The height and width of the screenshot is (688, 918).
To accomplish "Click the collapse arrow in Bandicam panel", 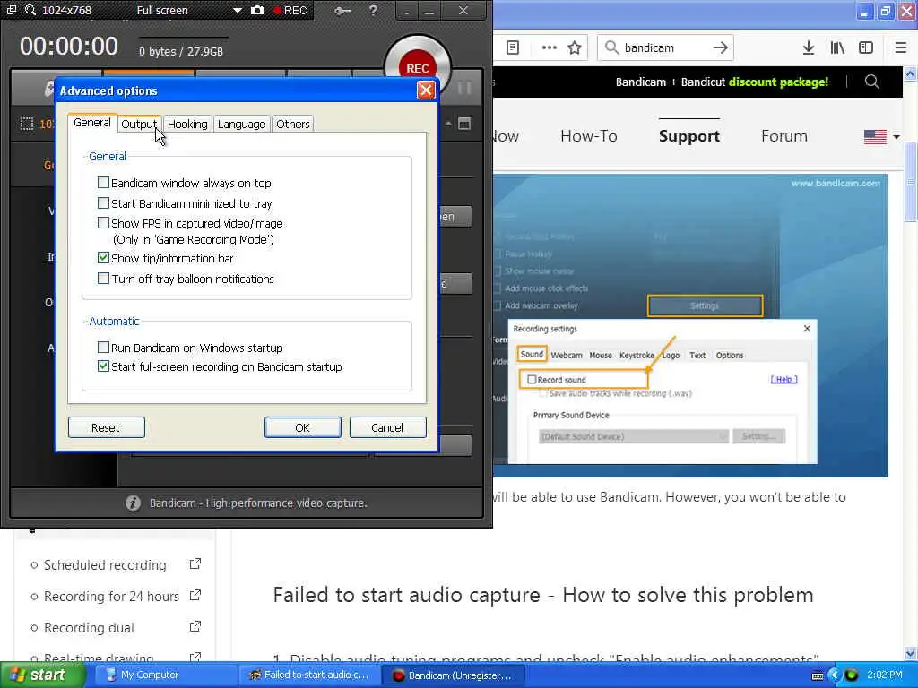I will (448, 124).
